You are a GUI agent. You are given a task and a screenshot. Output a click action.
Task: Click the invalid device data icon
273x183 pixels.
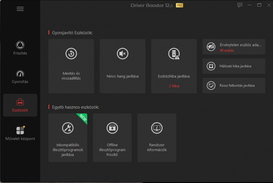coord(211,47)
